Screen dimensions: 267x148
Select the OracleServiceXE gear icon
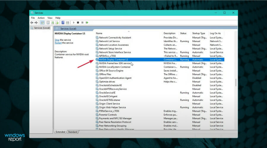coord(97,93)
